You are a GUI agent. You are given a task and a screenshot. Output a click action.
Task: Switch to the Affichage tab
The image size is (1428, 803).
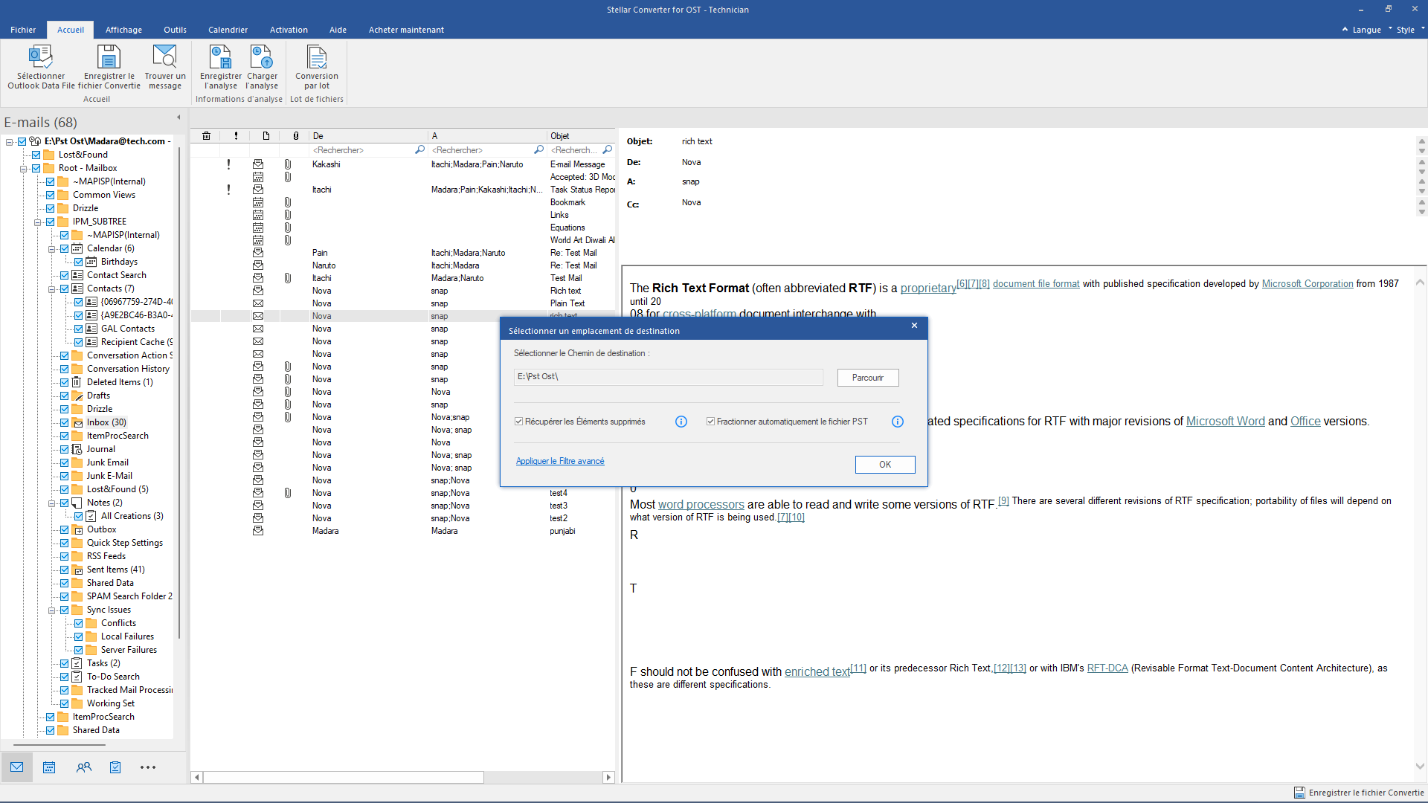(x=123, y=30)
